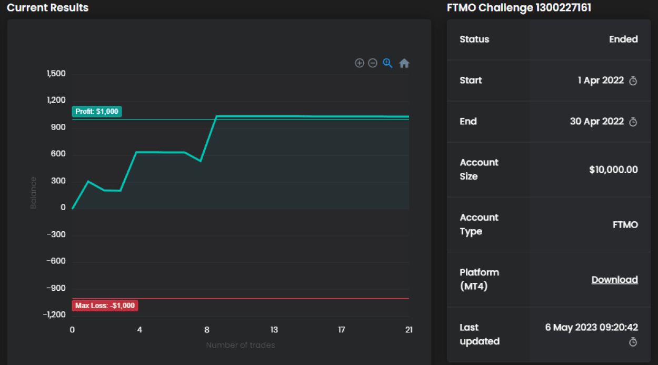The width and height of the screenshot is (658, 365).
Task: Click the 1,500 y-axis label
Action: pyautogui.click(x=56, y=74)
